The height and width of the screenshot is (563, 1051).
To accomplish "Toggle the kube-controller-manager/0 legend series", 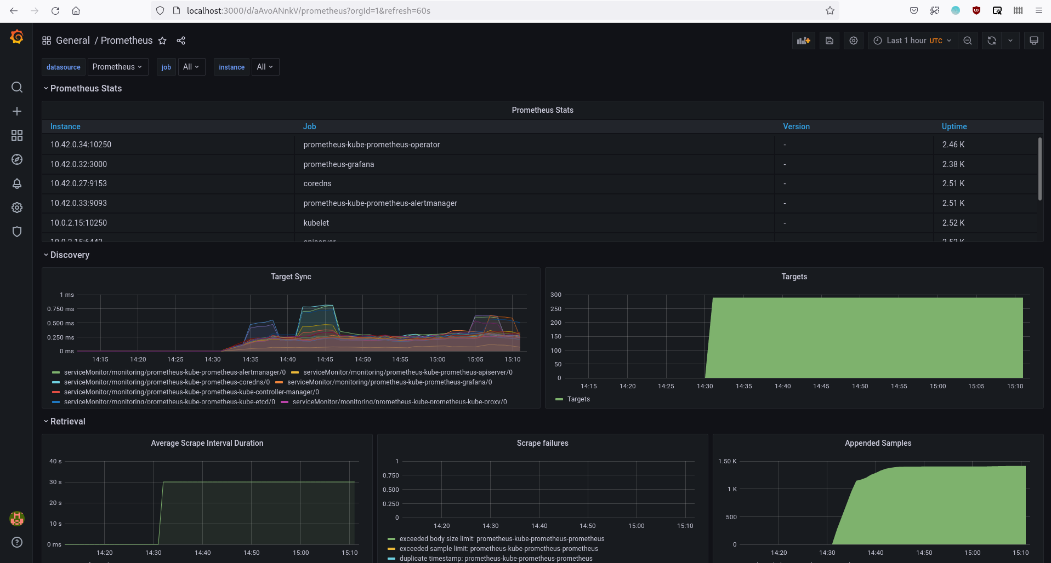I will coord(191,392).
